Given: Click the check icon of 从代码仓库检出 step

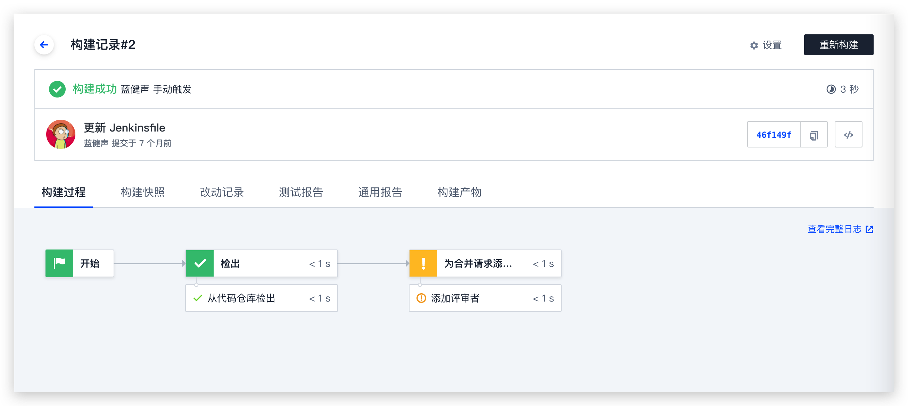Looking at the screenshot, I should tap(198, 298).
